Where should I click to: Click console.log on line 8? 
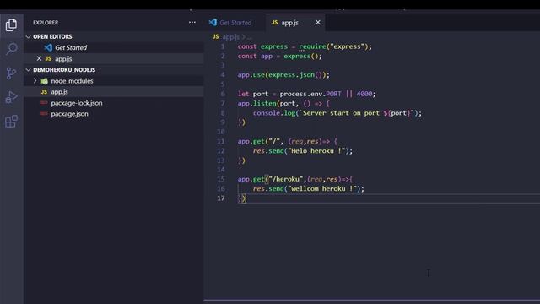[x=274, y=113]
